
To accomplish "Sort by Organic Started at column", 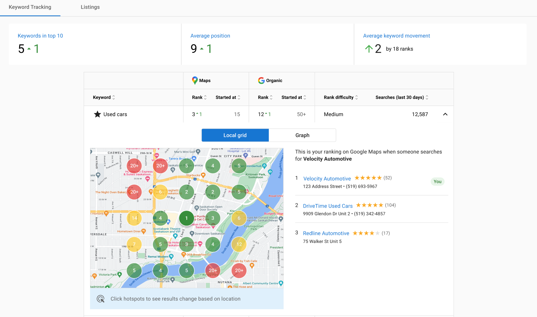I will point(294,97).
